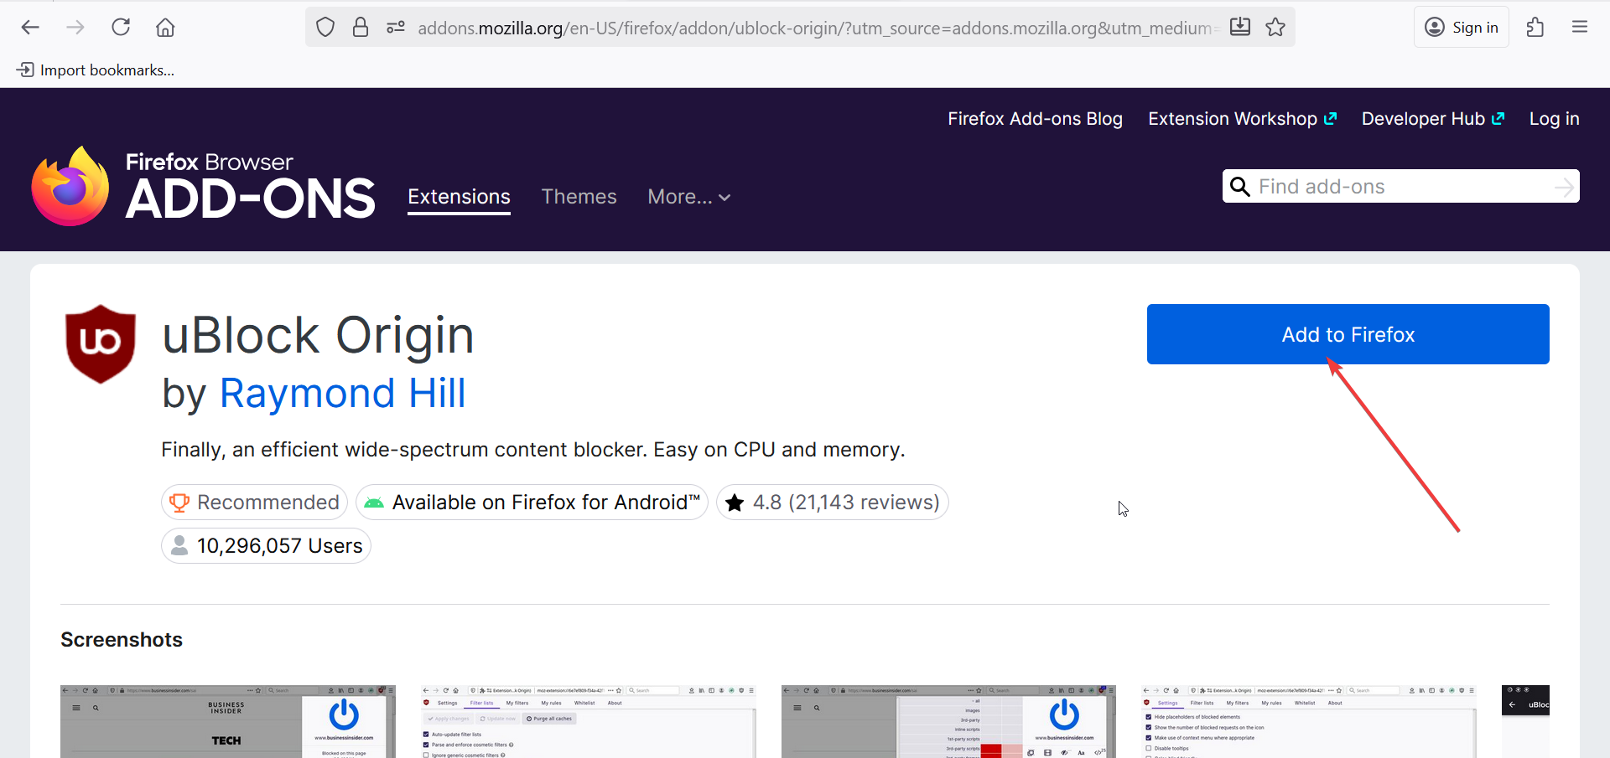Open site permissions icon in address bar
This screenshot has height=758, width=1610.
[x=396, y=28]
